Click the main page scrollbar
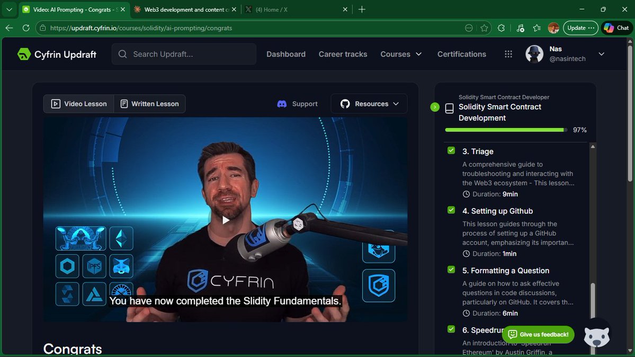The image size is (635, 357). (630, 113)
